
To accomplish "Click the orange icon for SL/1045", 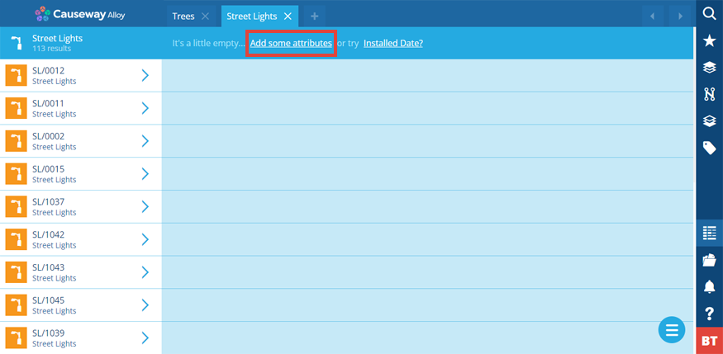I will (17, 304).
